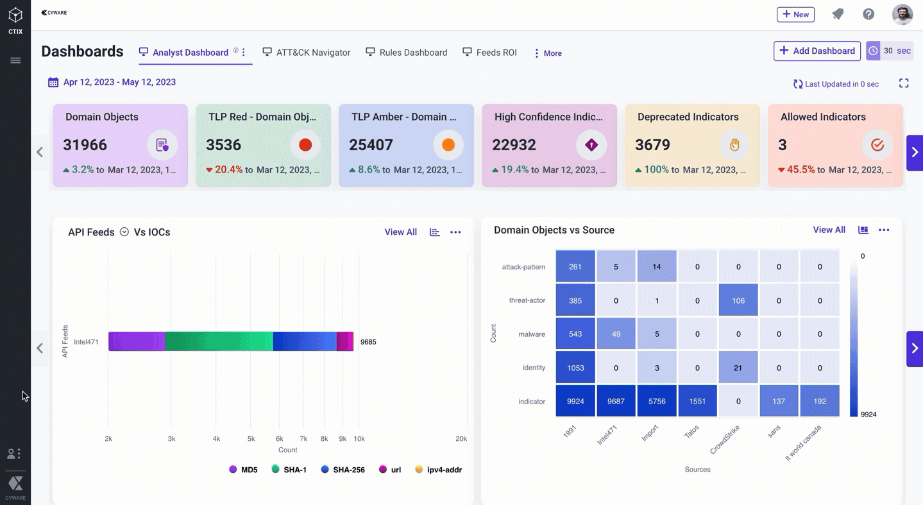The image size is (923, 505).
Task: Click the Intel471 stacked bar SHA-1 segment
Action: click(x=219, y=341)
